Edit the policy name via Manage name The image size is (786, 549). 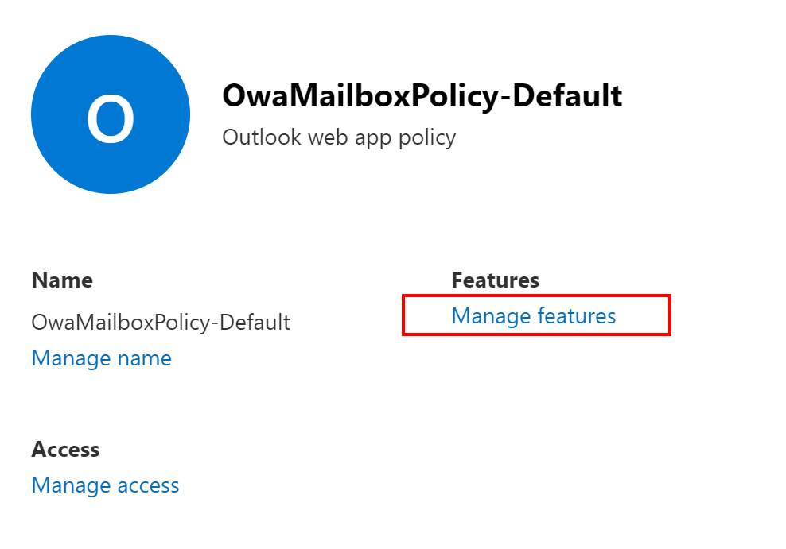click(101, 358)
